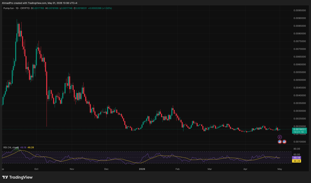
Task: Click price axis label 0.0040000
Action: [299, 95]
